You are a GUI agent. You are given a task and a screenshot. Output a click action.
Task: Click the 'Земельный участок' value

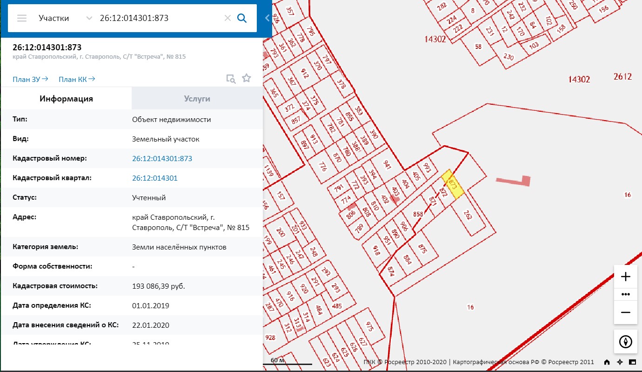(166, 139)
